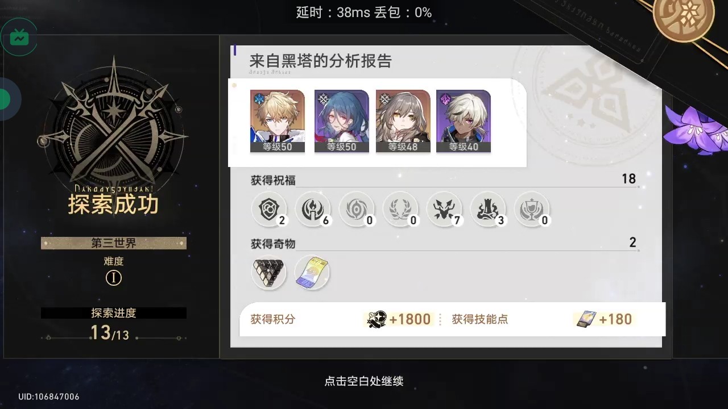728x409 pixels.
Task: Select the white-haired character portrait level 40
Action: (x=464, y=121)
